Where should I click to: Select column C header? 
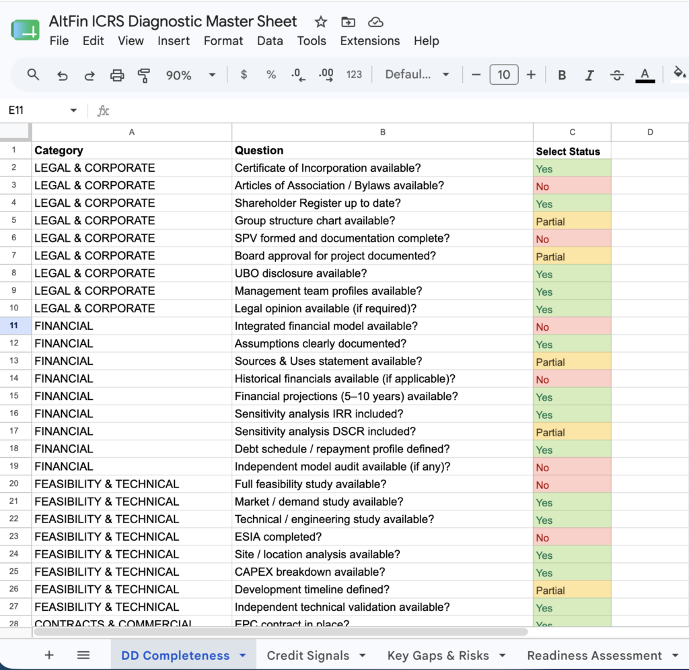point(572,133)
